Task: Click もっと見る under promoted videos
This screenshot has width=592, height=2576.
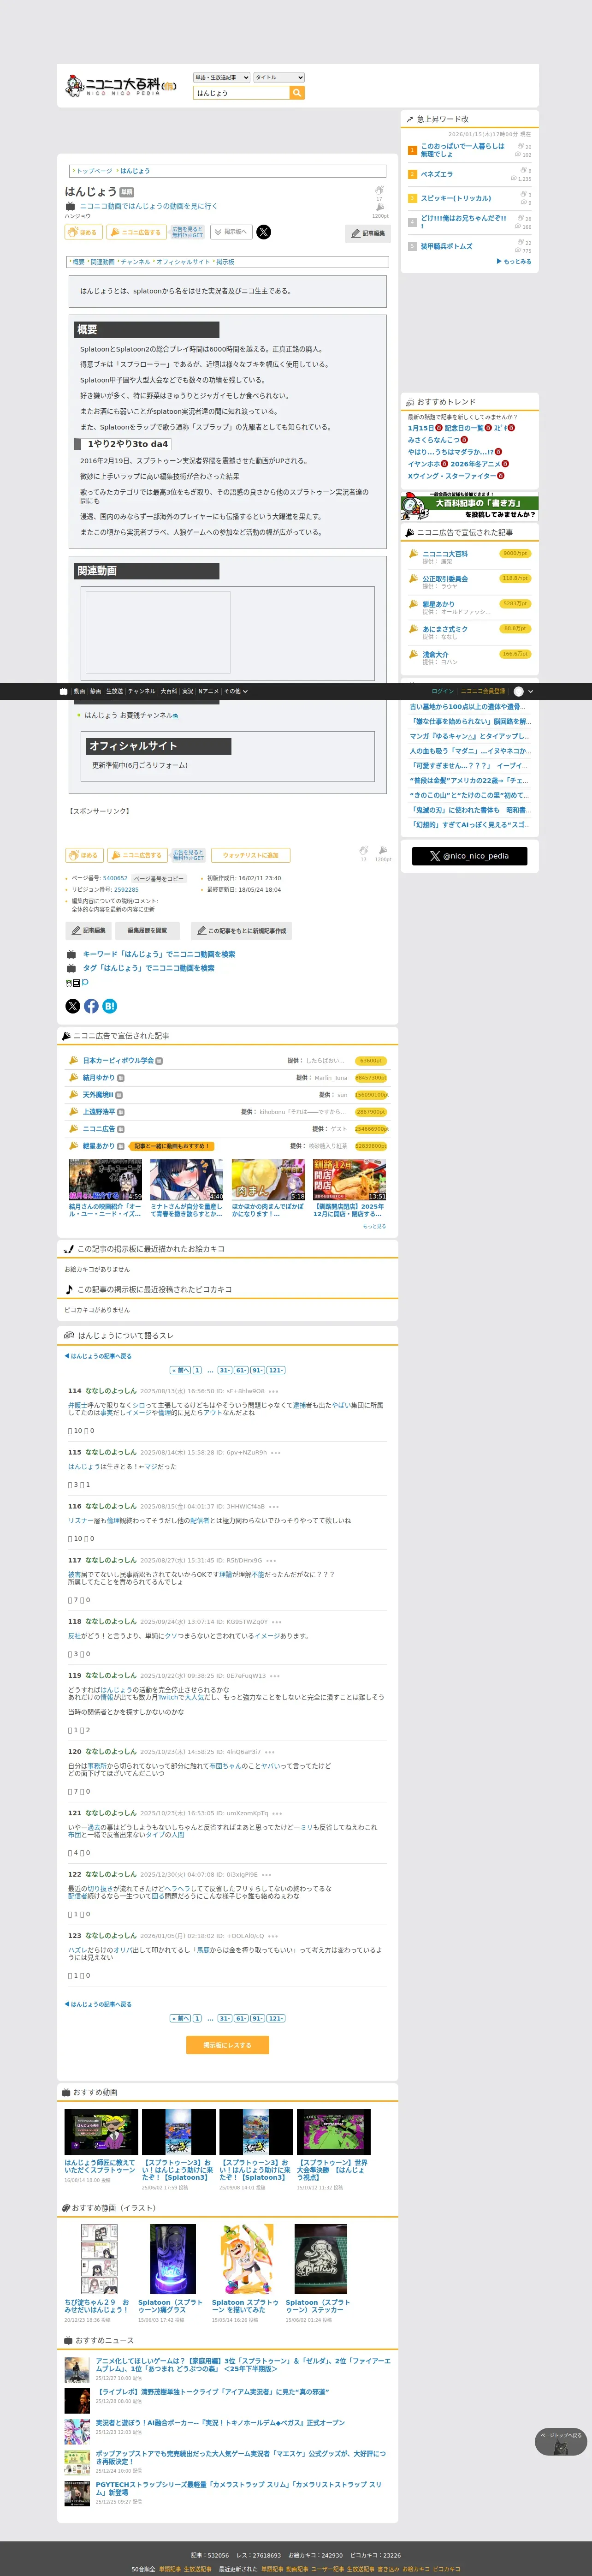Action: coord(374,1226)
